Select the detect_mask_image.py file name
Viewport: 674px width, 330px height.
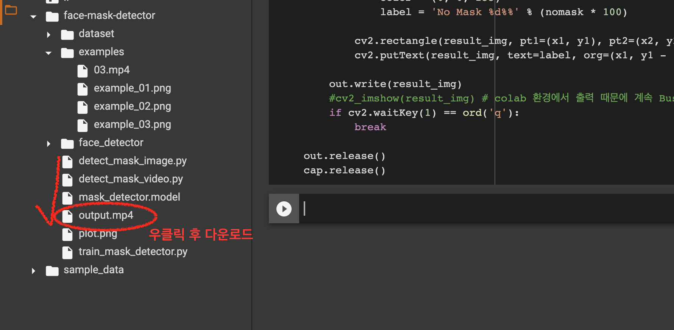pos(133,161)
